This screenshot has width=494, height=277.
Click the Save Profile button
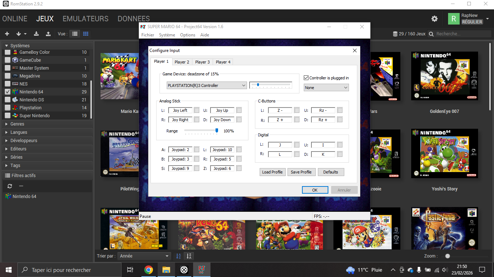[x=301, y=172]
